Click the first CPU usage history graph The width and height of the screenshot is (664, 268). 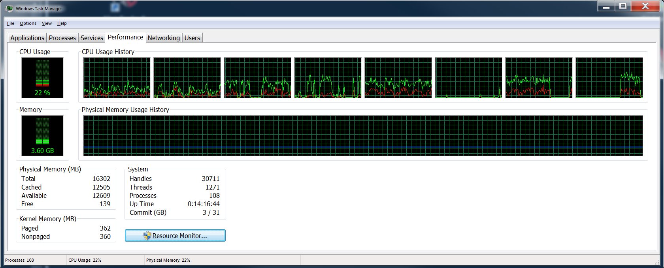[x=117, y=78]
